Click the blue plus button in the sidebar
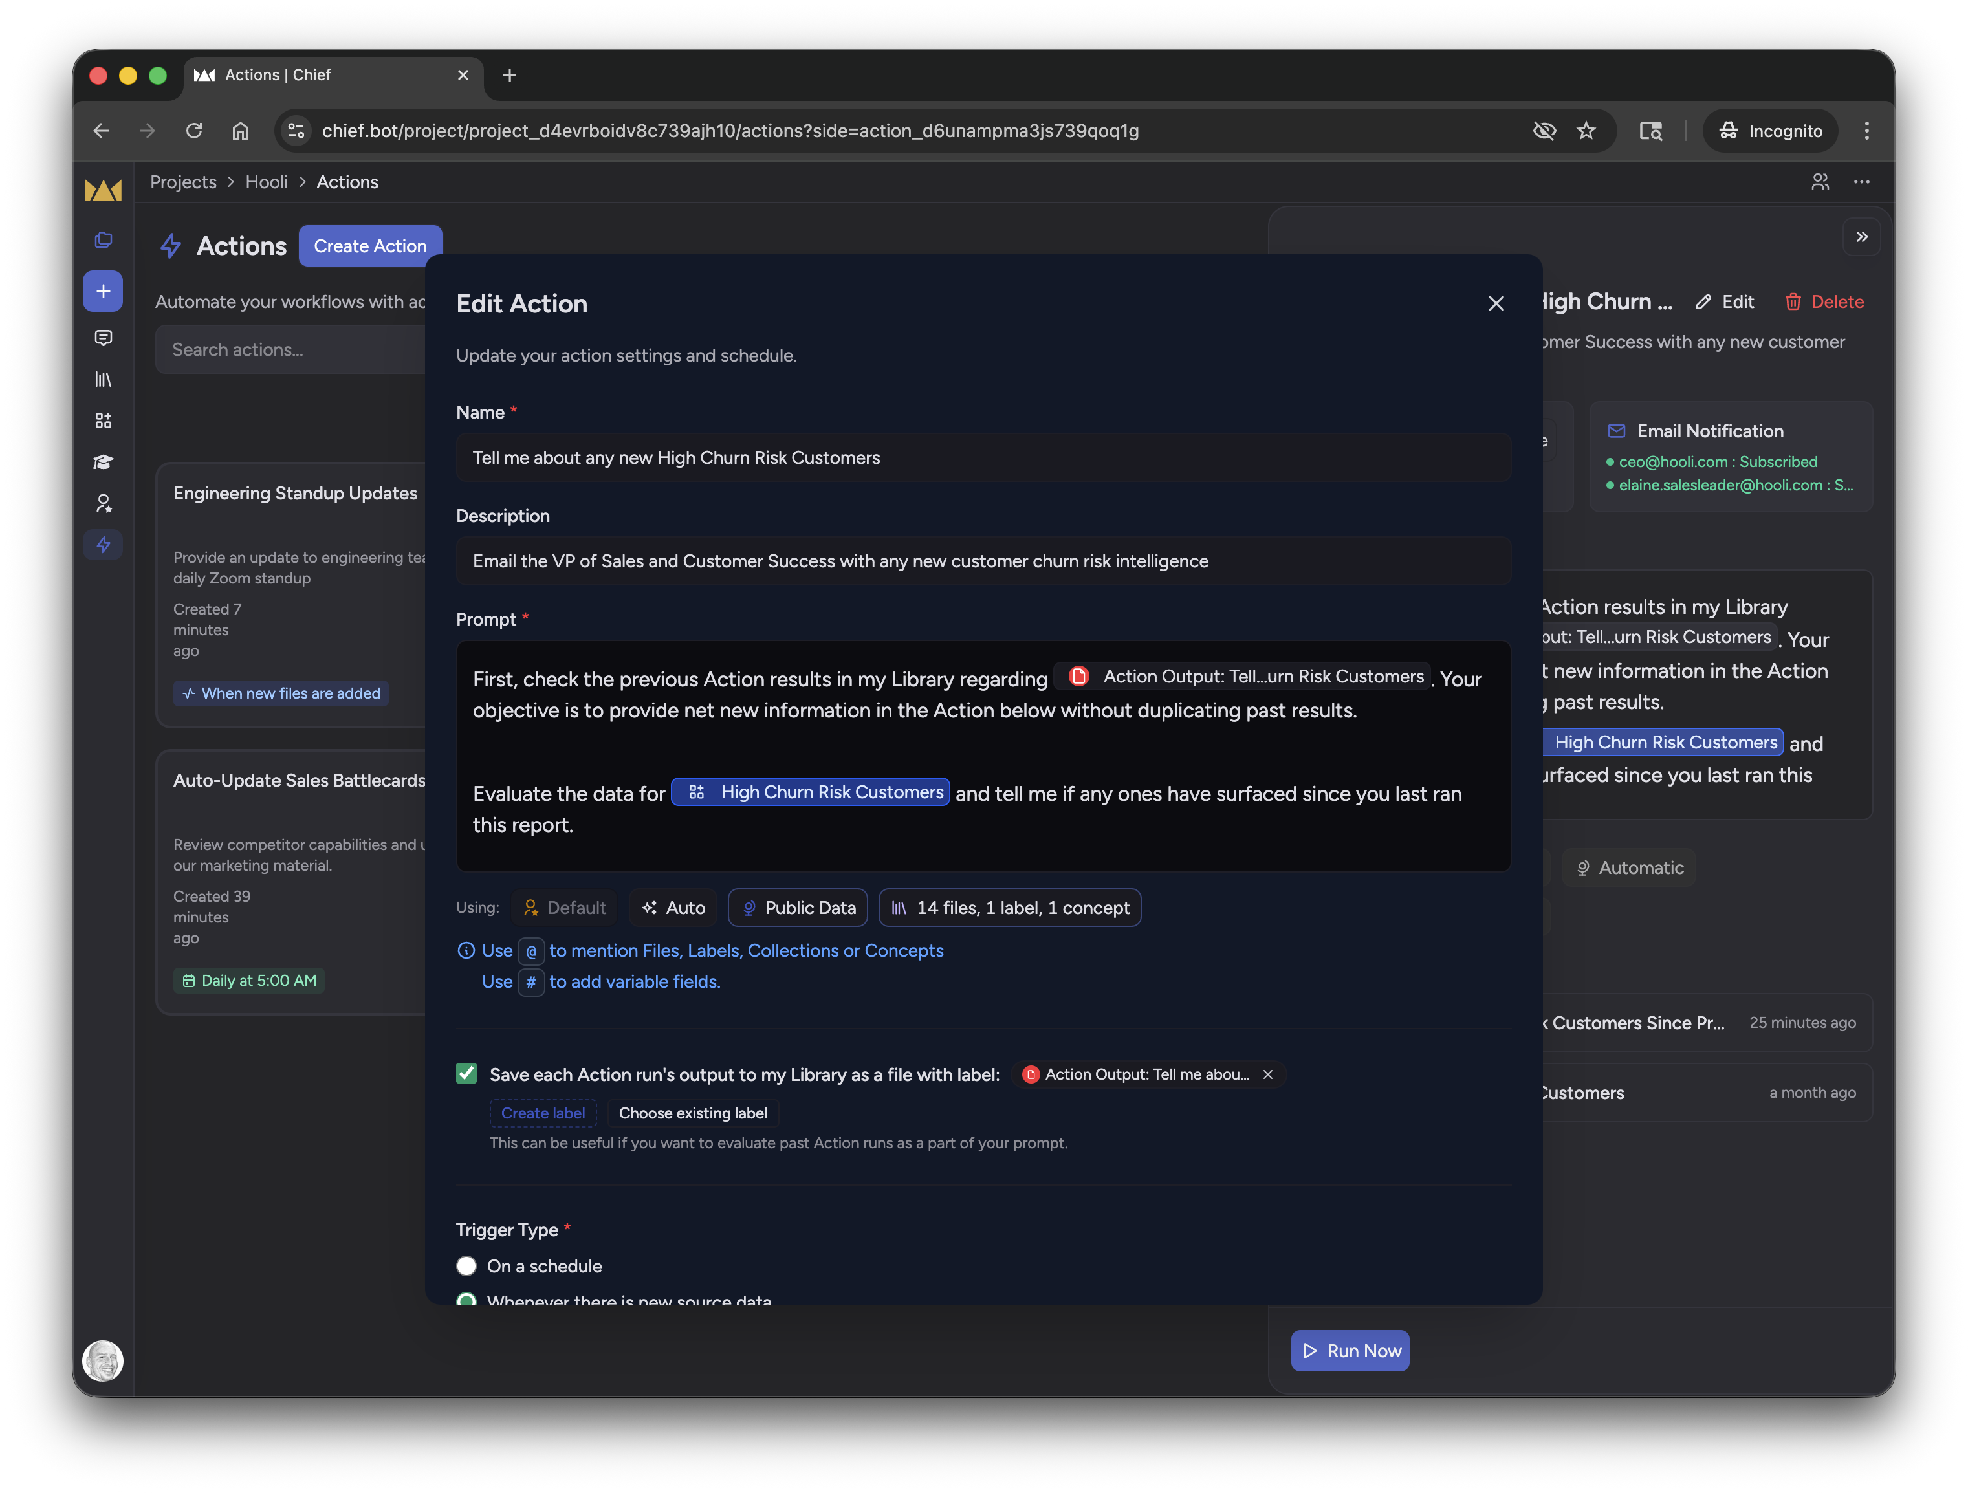Image resolution: width=1968 pixels, height=1493 pixels. (104, 291)
